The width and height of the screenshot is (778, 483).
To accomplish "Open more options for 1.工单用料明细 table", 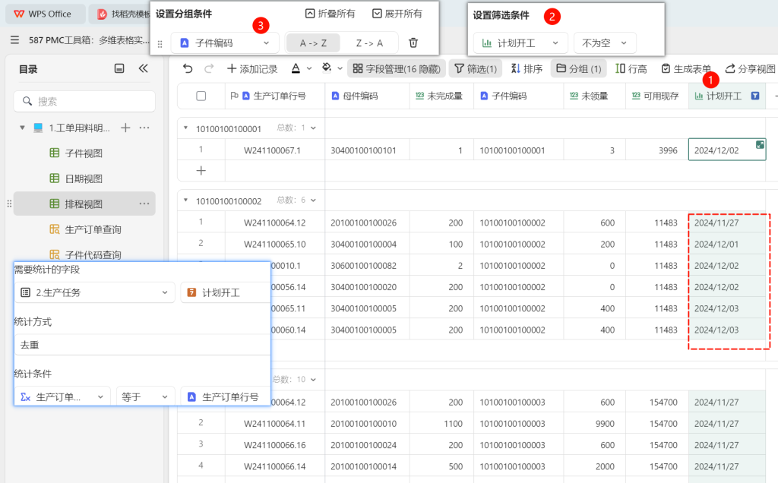I will [x=144, y=128].
